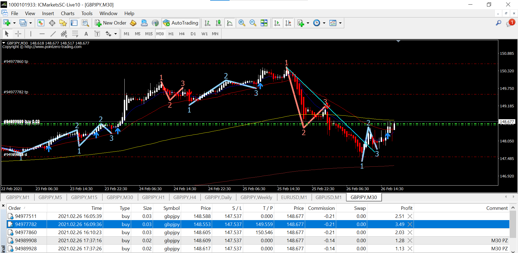Toggle the Auto Scroll chart icon

[x=277, y=23]
